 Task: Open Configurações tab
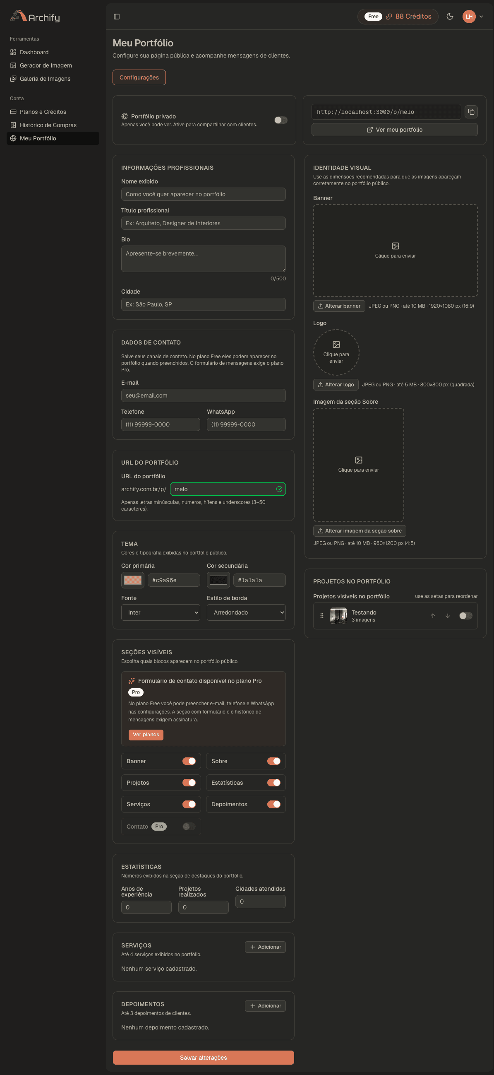point(139,77)
